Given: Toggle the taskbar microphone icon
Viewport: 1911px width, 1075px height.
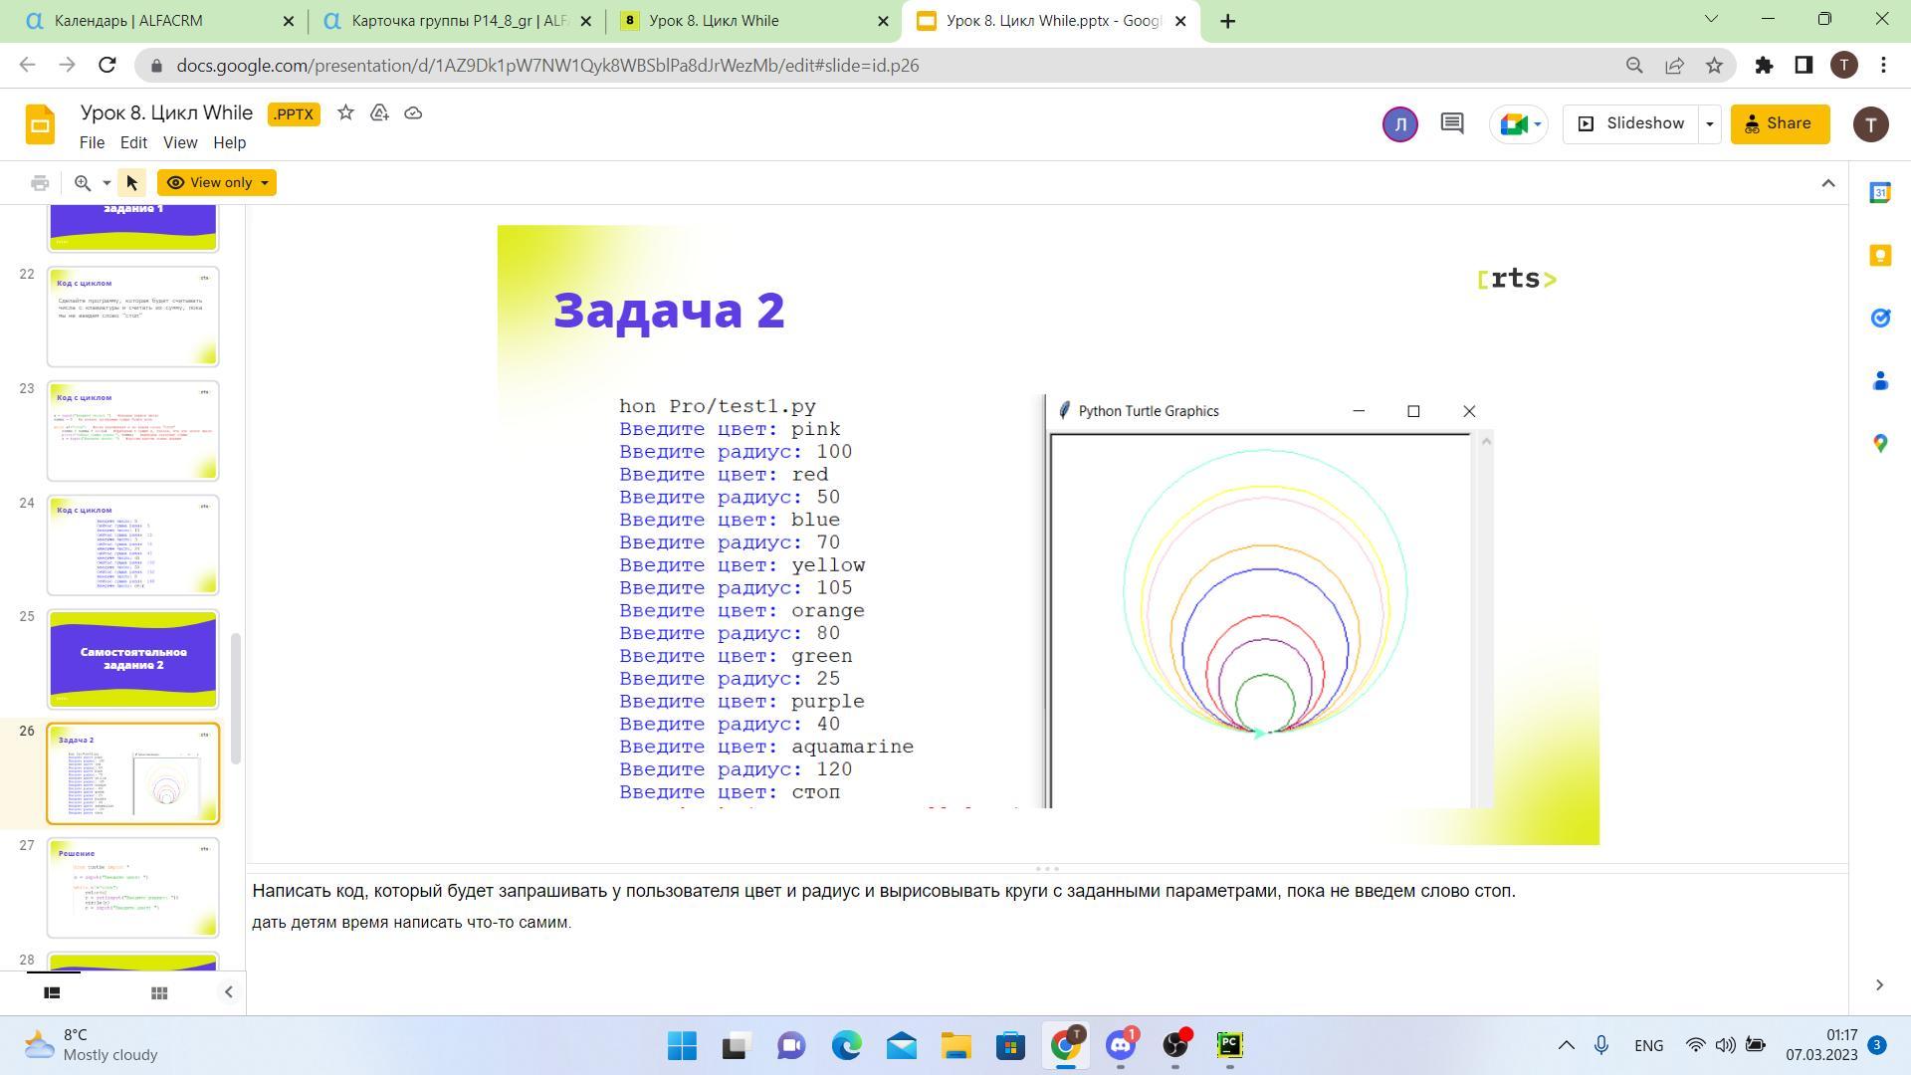Looking at the screenshot, I should pyautogui.click(x=1600, y=1045).
